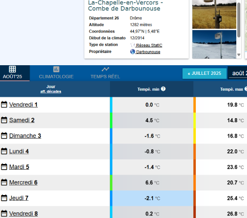Go to previous month JUILLET 2025
247x218 pixels.
pyautogui.click(x=205, y=73)
